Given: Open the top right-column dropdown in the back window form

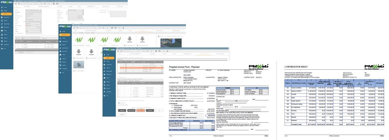Looking at the screenshot, I should pyautogui.click(x=83, y=10).
